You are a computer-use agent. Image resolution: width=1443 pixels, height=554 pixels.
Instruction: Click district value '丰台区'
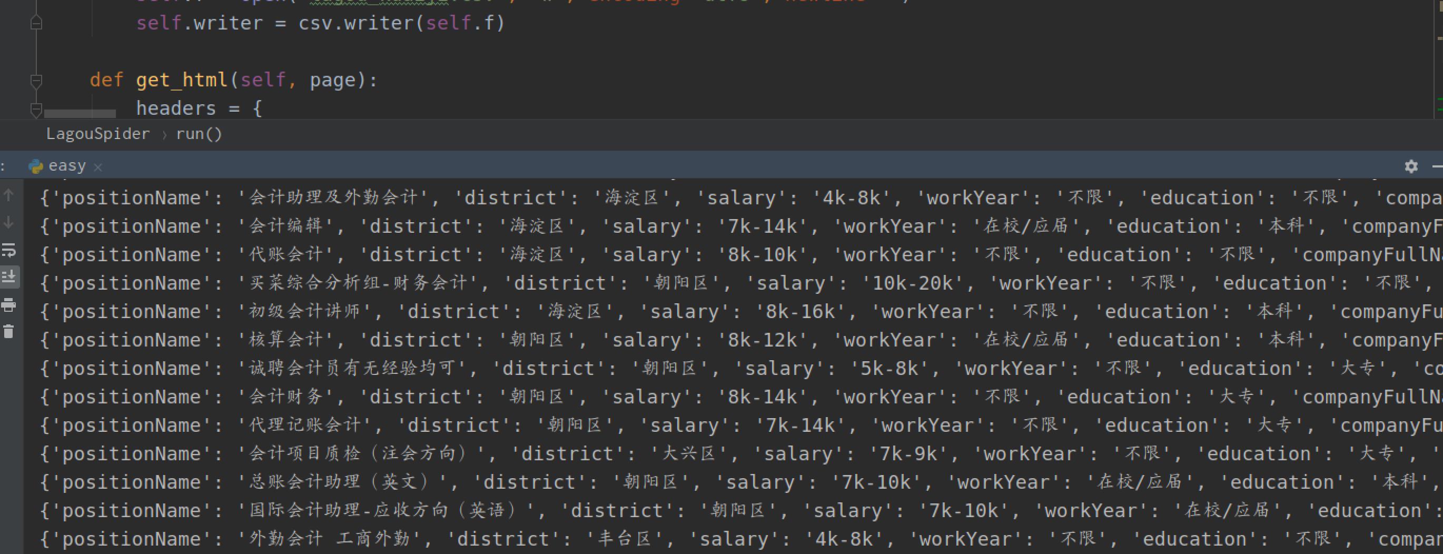point(624,539)
